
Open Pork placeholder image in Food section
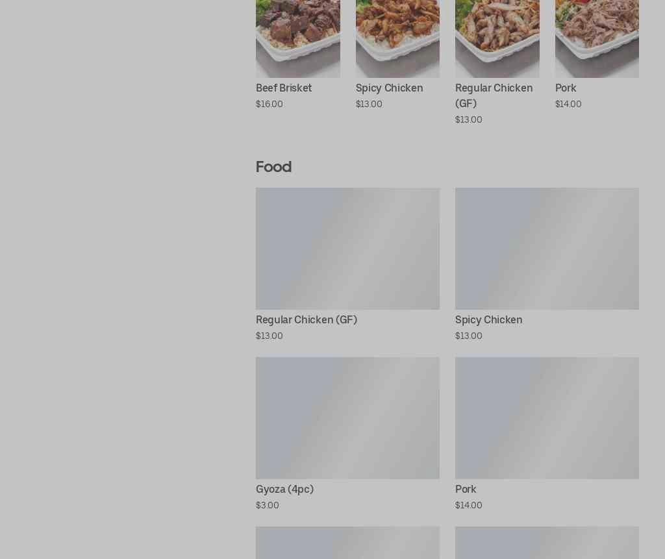pos(547,417)
